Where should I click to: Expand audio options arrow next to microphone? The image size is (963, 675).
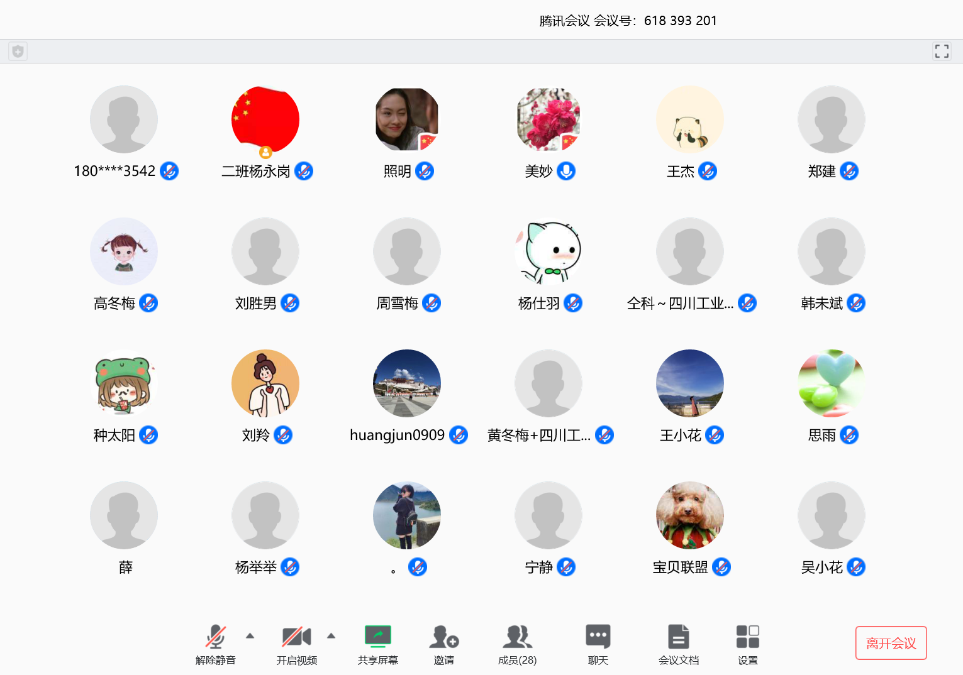(250, 636)
